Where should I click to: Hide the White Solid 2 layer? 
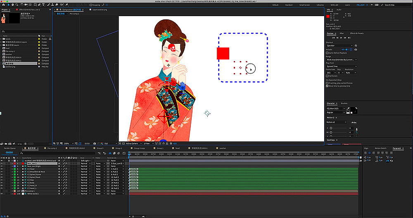click(x=2, y=194)
